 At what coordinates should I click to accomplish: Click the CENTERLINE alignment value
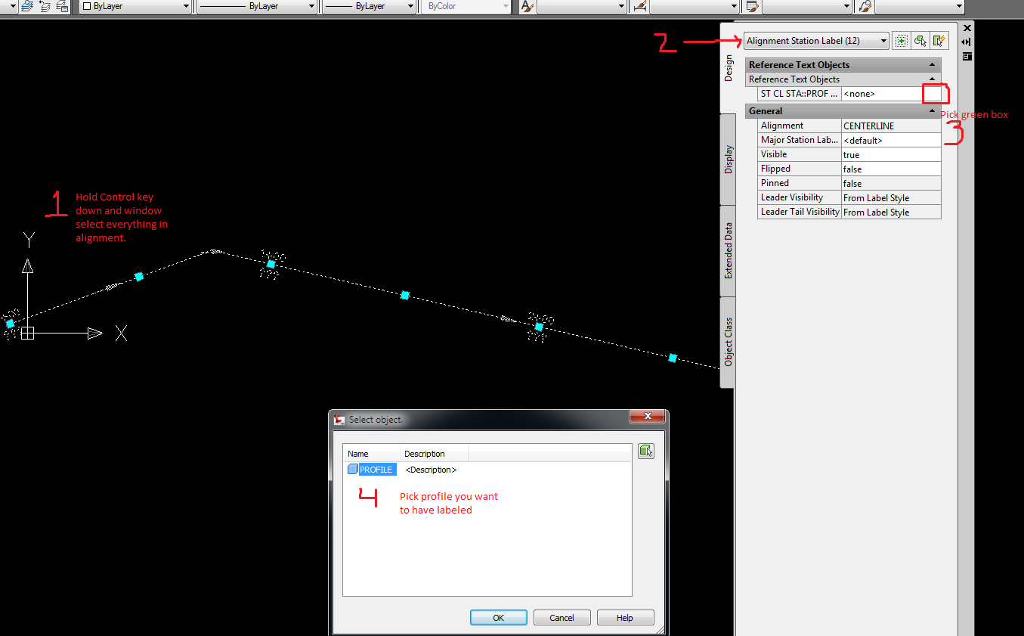(x=892, y=126)
